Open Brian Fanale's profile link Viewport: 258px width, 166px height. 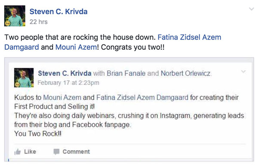126,73
